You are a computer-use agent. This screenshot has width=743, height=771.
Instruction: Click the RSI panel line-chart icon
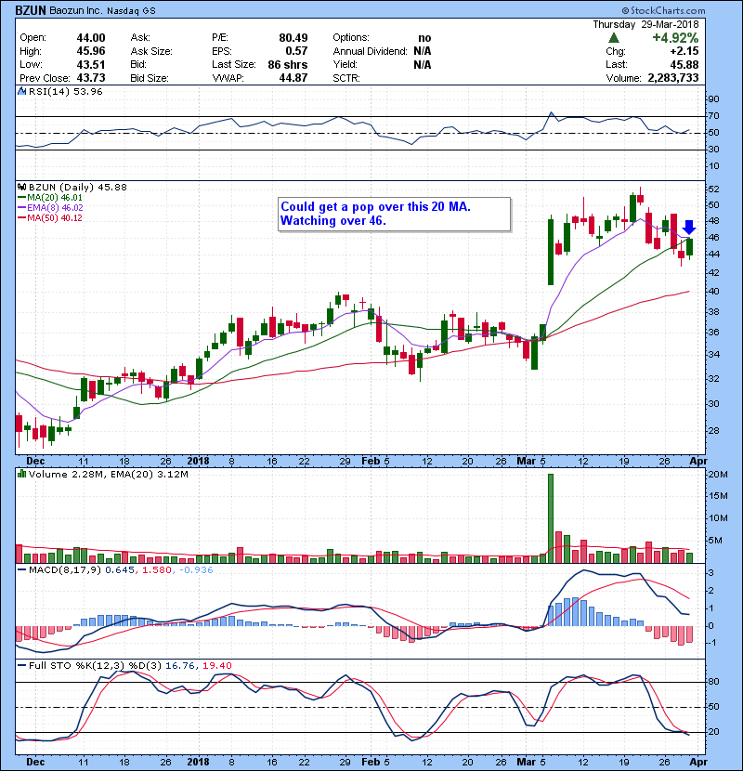22,91
